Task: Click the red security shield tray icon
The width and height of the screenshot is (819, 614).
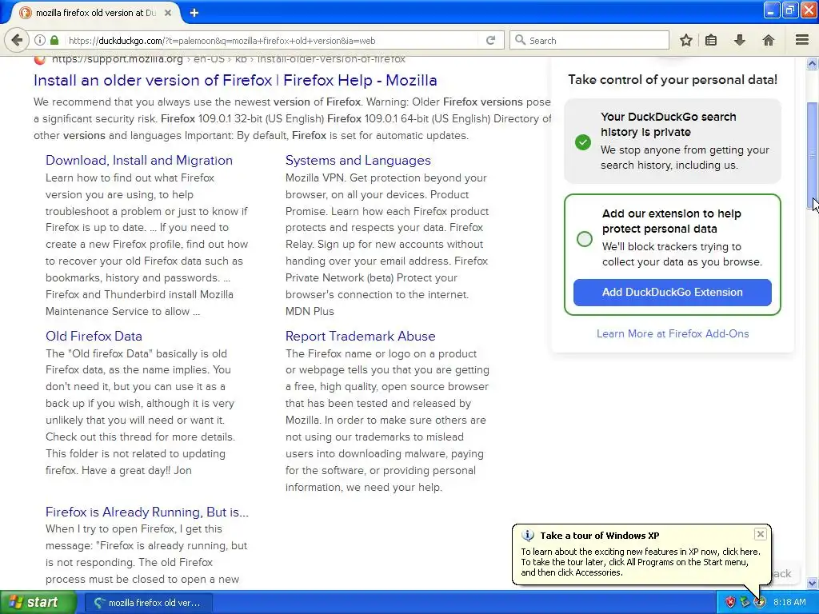Action: click(730, 602)
